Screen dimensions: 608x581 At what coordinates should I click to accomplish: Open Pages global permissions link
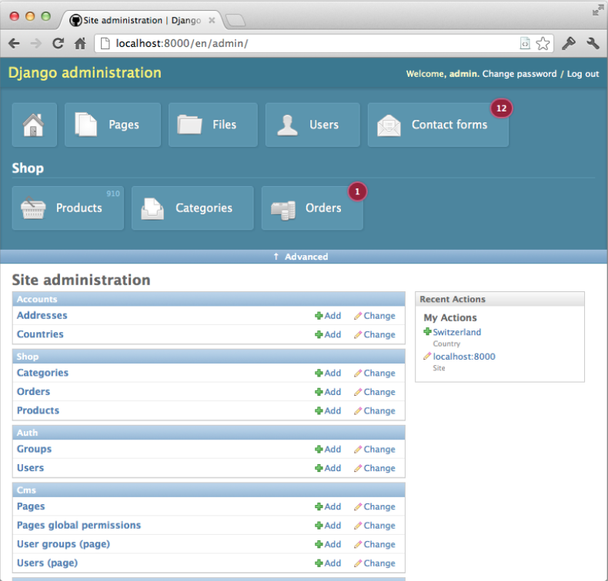coord(79,525)
